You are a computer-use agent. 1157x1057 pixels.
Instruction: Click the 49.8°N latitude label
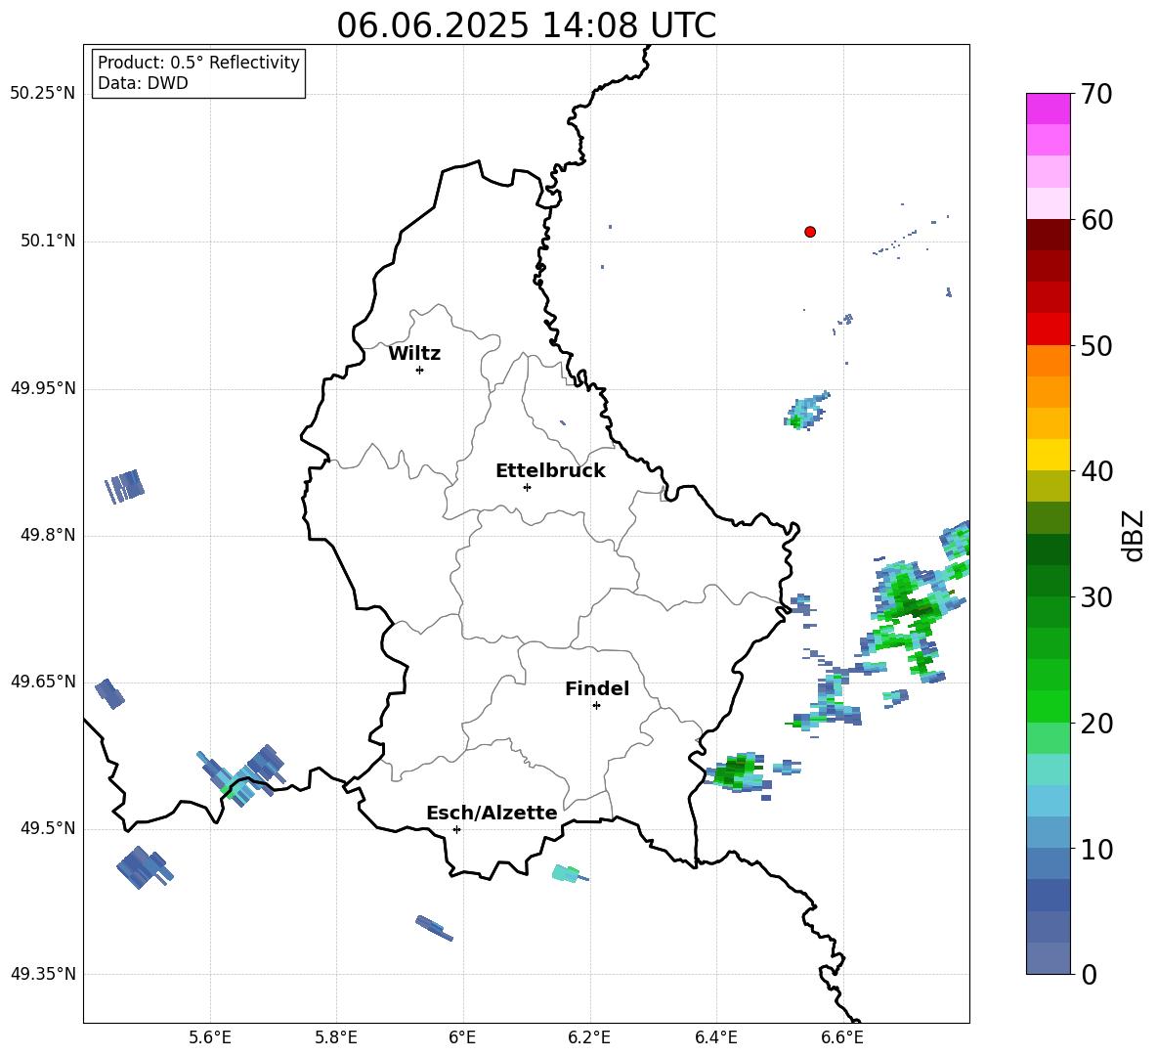(x=48, y=535)
